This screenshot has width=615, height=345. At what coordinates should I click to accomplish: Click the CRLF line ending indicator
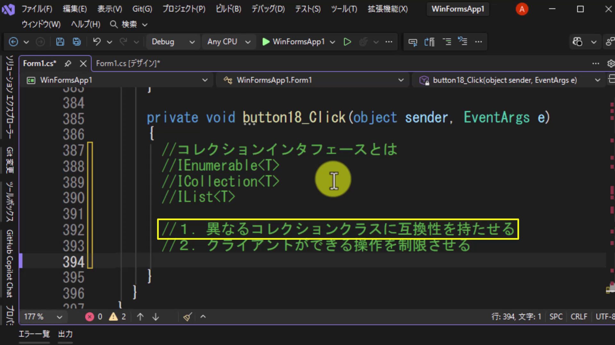tap(579, 317)
